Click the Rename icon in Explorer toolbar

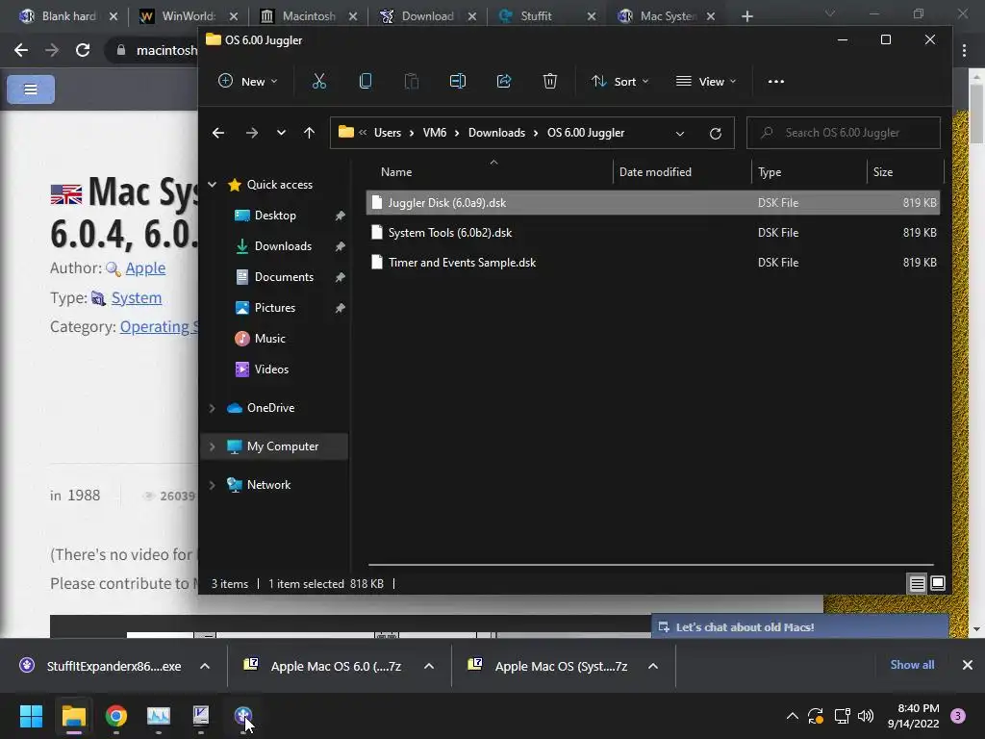457,81
